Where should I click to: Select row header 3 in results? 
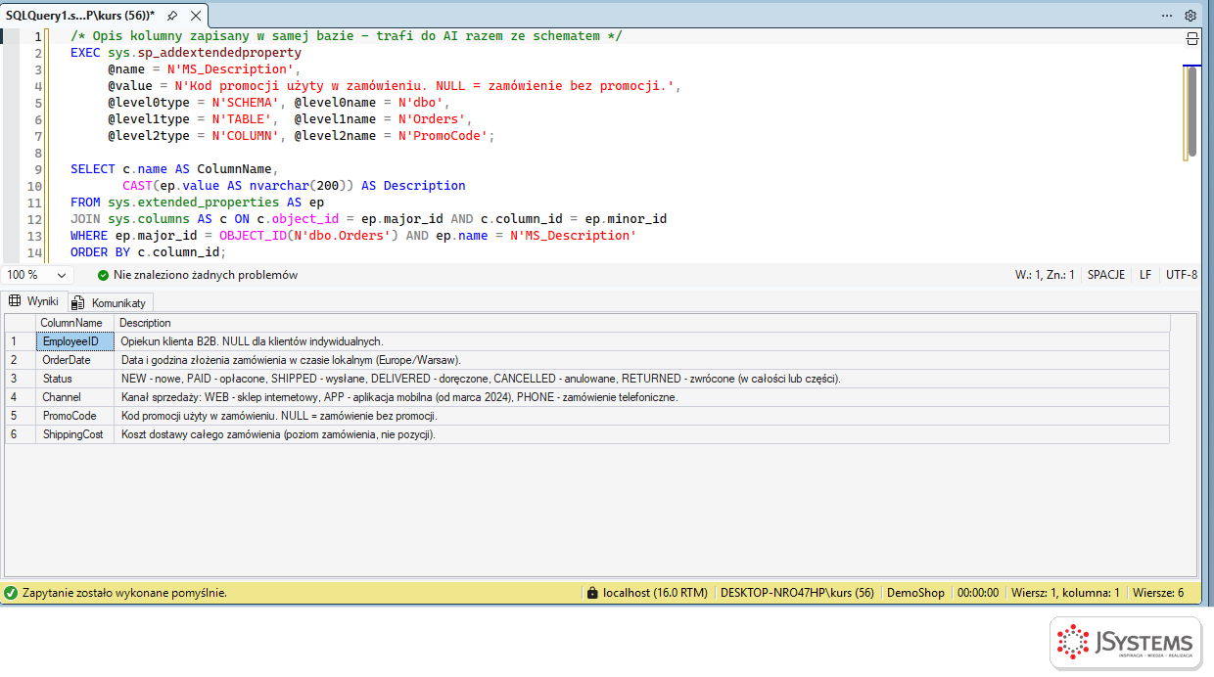[21, 379]
